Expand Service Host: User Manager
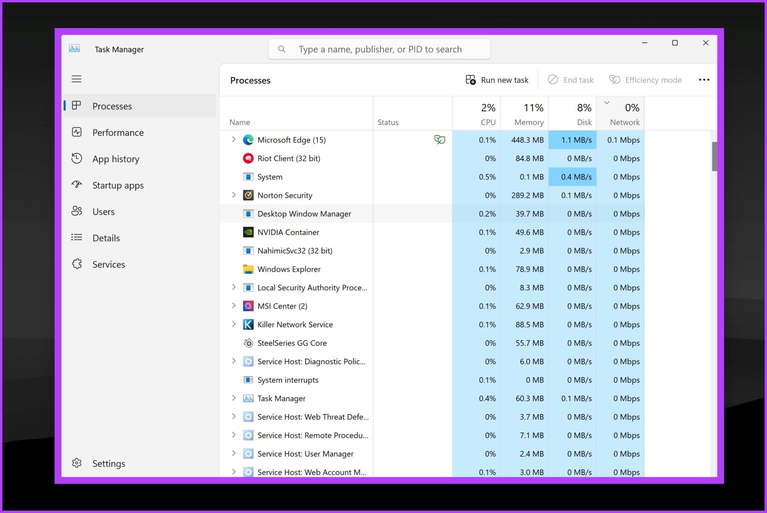 tap(234, 454)
